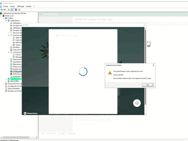The height and width of the screenshot is (141, 188).
Task: Click the Types d'Objets icon
Action: point(14,38)
